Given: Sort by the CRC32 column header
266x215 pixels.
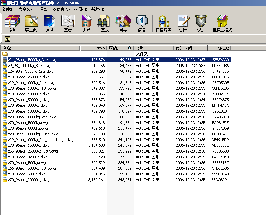Looking at the screenshot, I should click(x=219, y=48).
